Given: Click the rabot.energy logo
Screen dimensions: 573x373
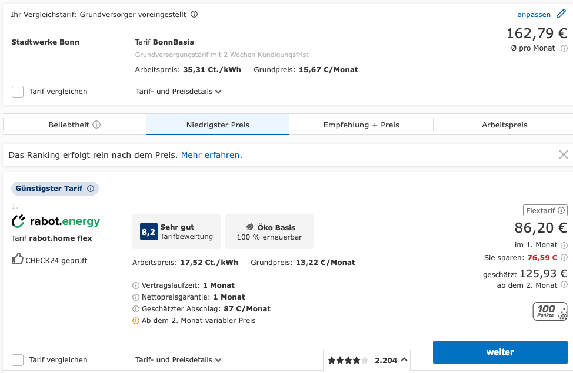Looking at the screenshot, I should [55, 221].
